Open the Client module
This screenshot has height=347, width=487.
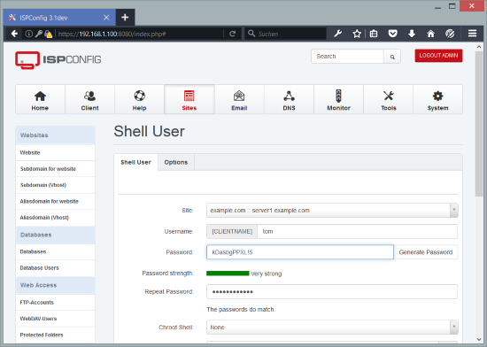click(89, 100)
